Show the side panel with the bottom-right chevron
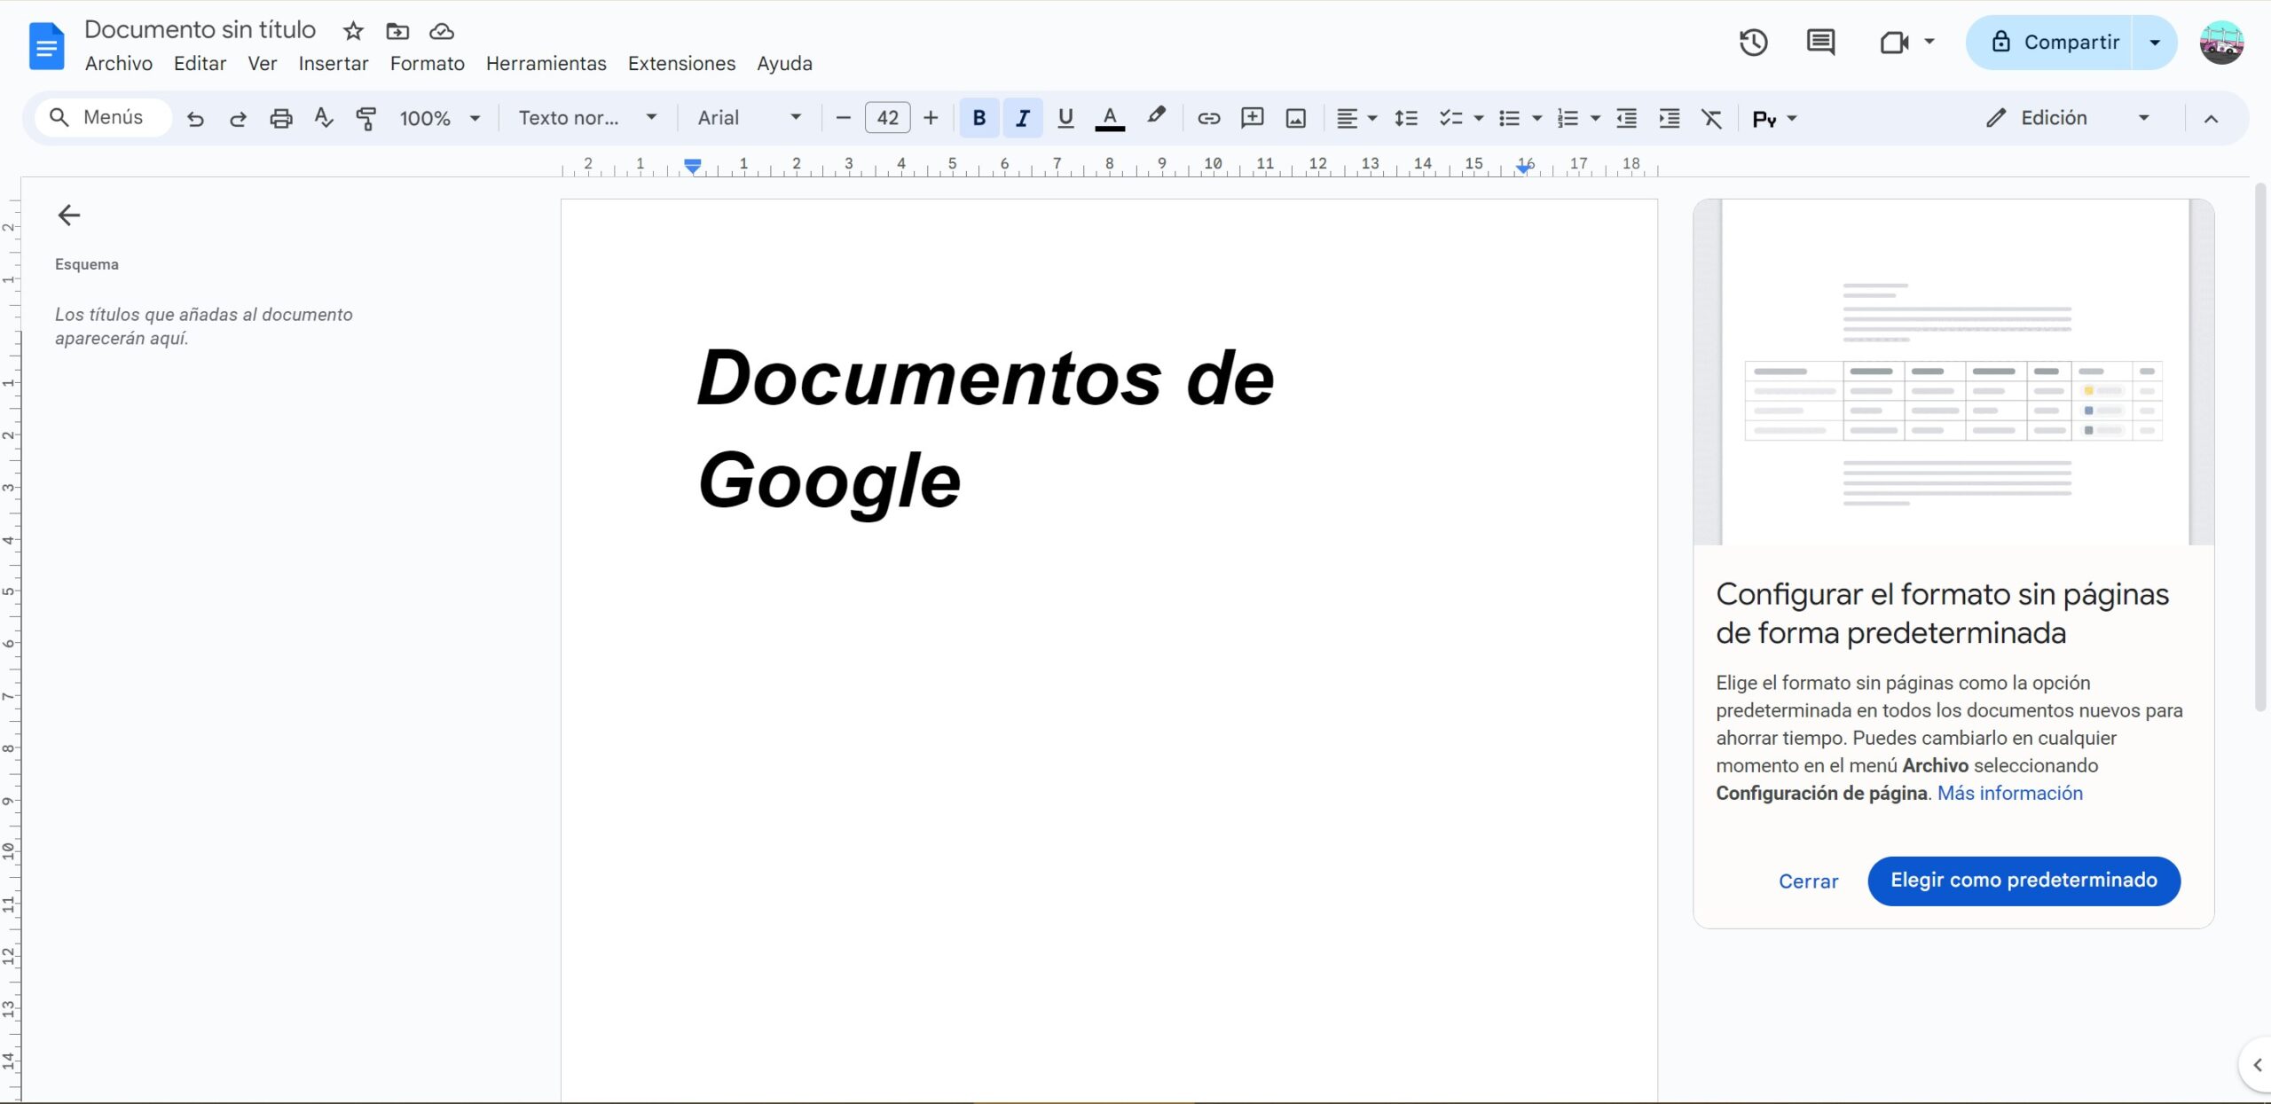This screenshot has width=2271, height=1104. tap(2257, 1065)
